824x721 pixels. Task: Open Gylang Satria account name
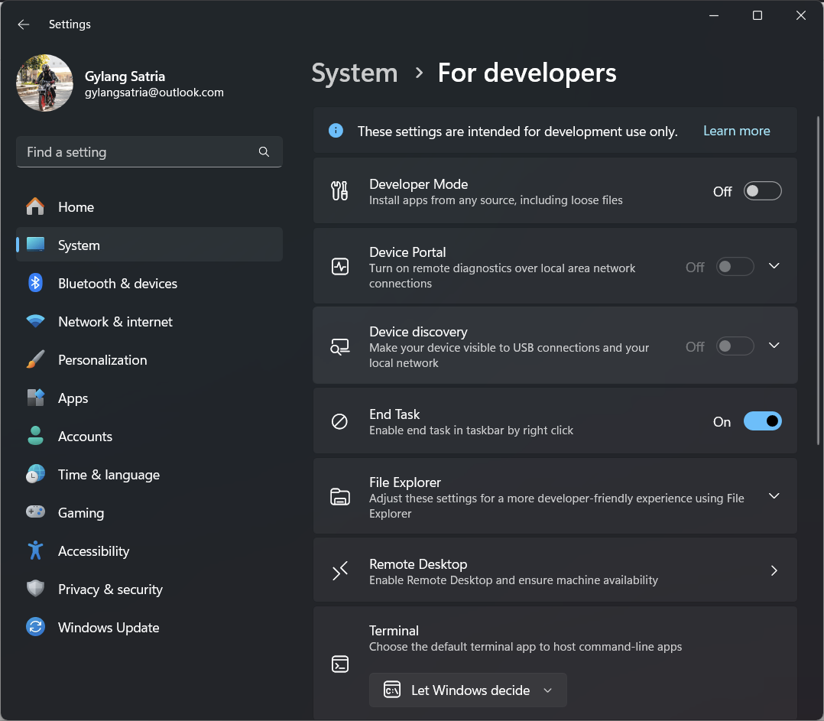tap(125, 76)
